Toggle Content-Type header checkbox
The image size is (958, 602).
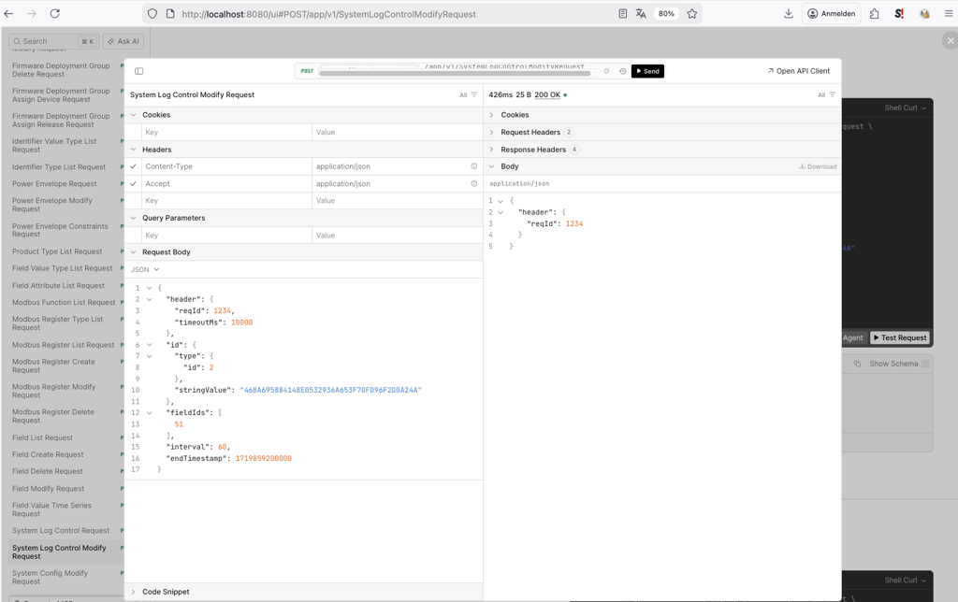coord(133,166)
